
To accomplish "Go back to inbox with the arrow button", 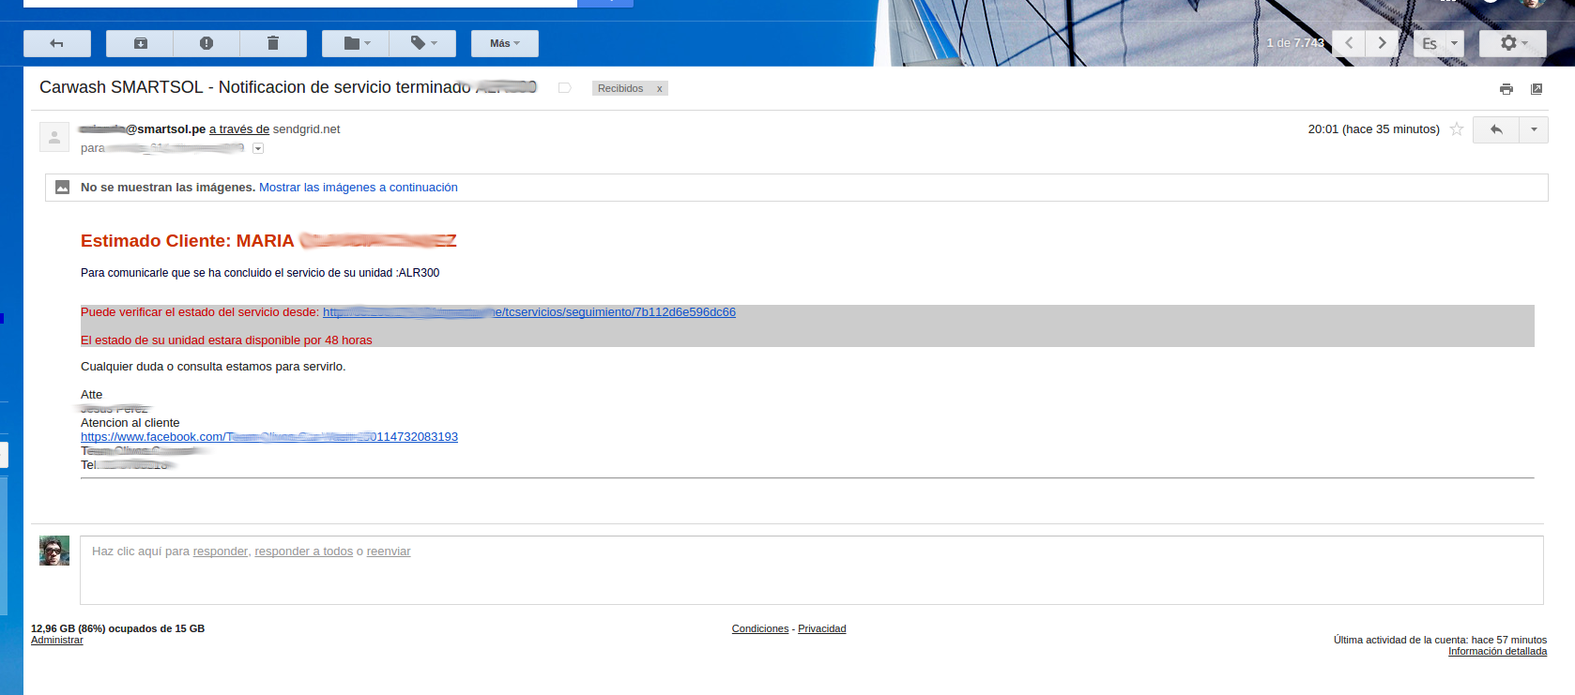I will pyautogui.click(x=57, y=43).
